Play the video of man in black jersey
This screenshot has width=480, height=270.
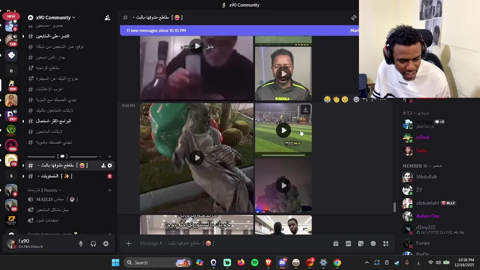pyautogui.click(x=283, y=73)
